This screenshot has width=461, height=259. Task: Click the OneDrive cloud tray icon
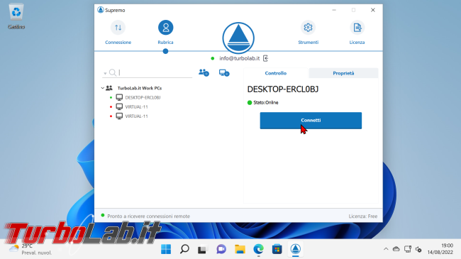pos(396,249)
